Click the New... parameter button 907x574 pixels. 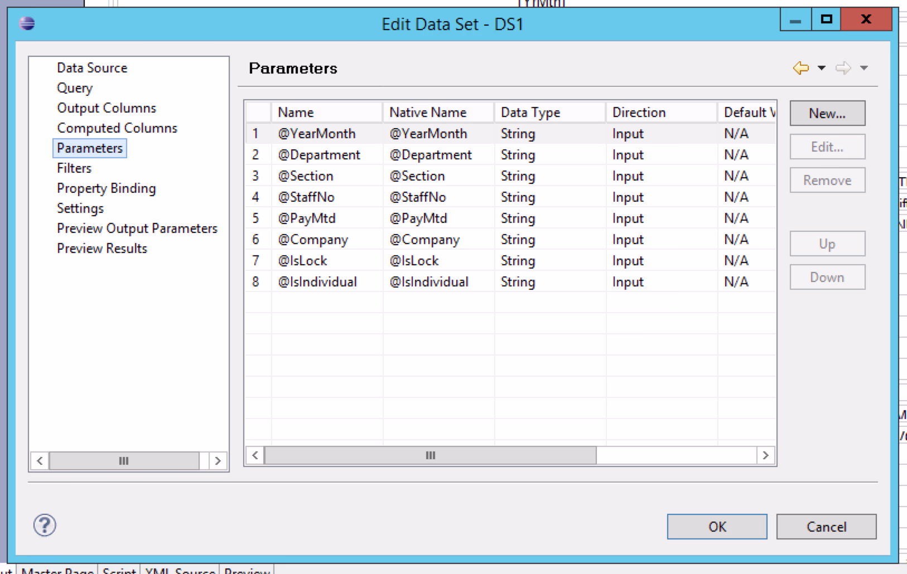coord(827,114)
